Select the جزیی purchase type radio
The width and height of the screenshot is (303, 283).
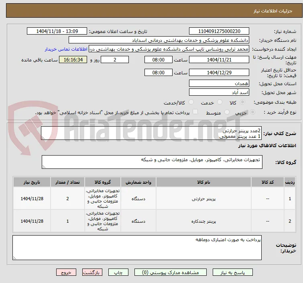tap(252, 112)
